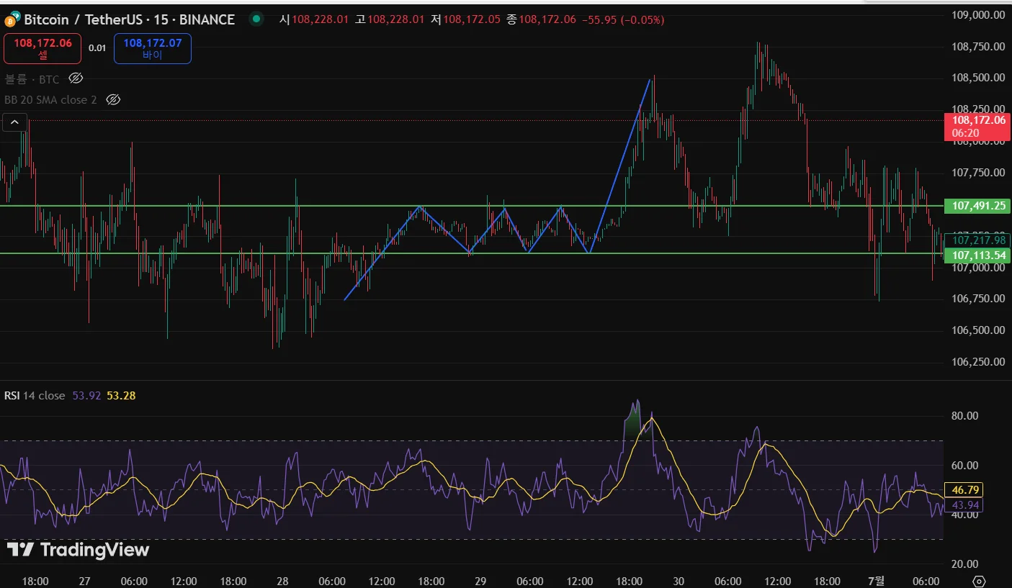Click the blue 바이 (buy) button
The width and height of the screenshot is (1012, 588).
[x=152, y=48]
